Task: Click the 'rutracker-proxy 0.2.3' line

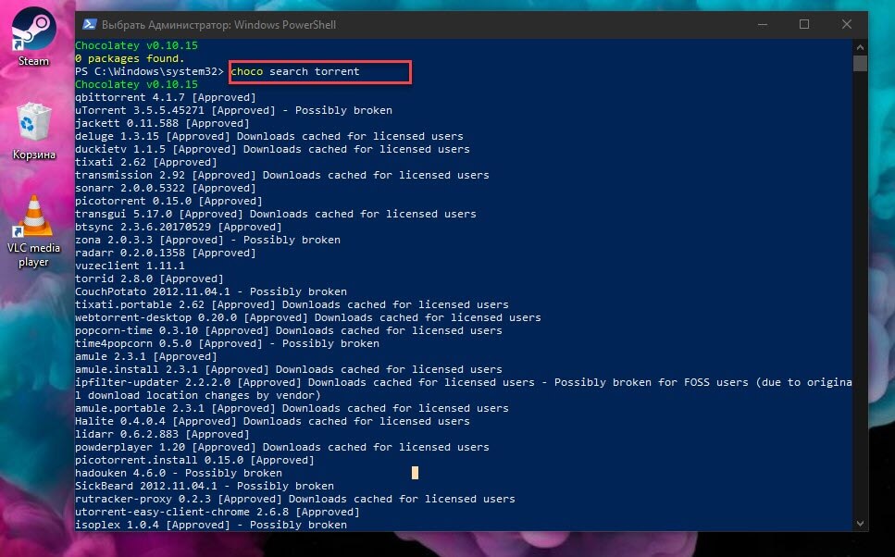Action: click(x=295, y=499)
